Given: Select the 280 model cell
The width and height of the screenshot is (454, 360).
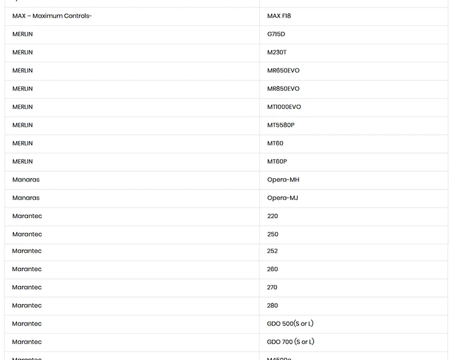Looking at the screenshot, I should [354, 306].
